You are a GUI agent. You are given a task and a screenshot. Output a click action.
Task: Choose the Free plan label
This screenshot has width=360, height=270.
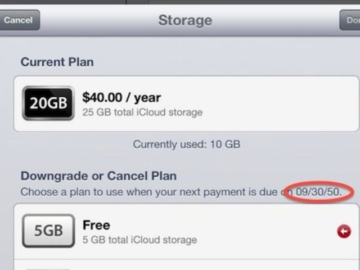[96, 225]
